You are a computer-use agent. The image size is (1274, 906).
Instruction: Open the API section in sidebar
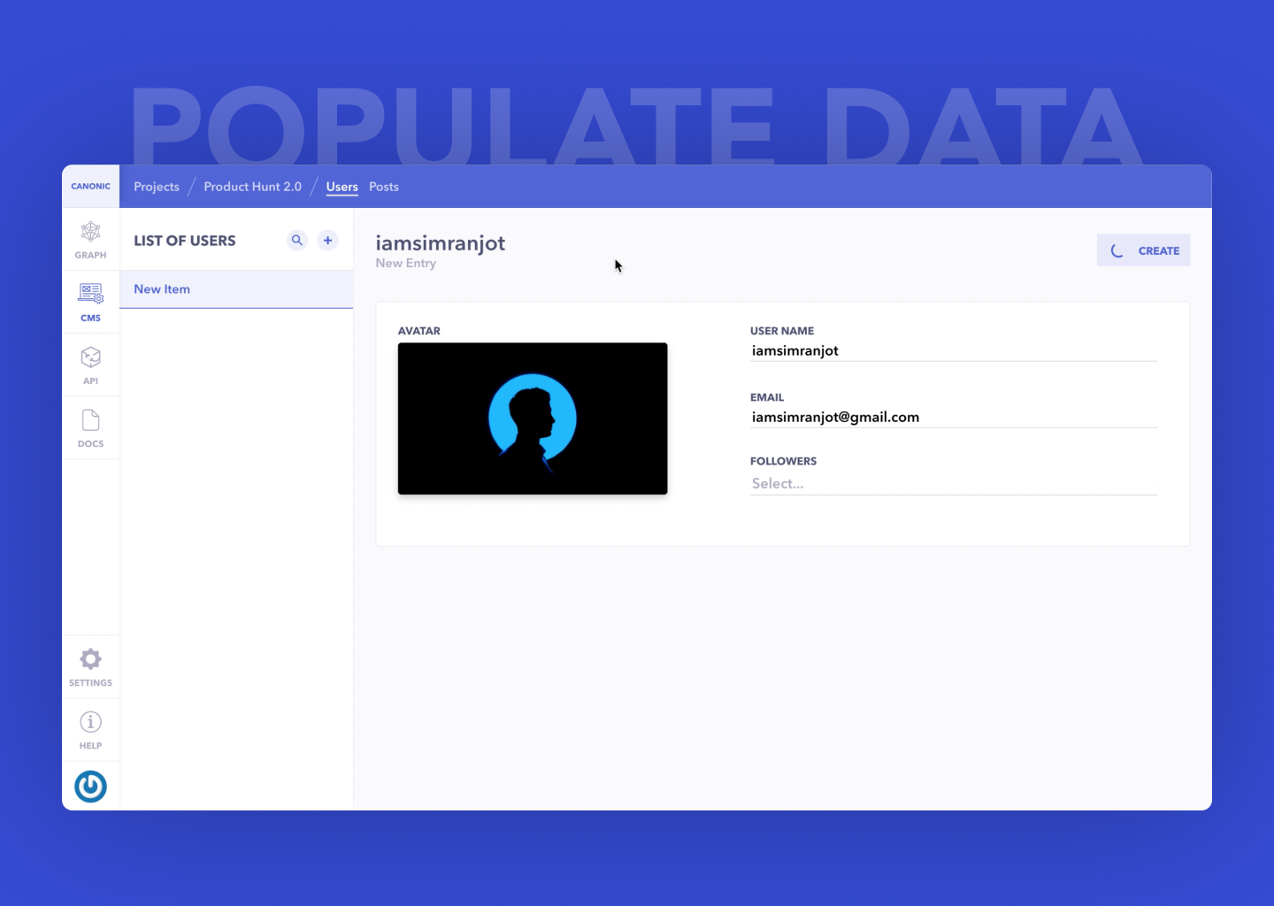click(90, 365)
